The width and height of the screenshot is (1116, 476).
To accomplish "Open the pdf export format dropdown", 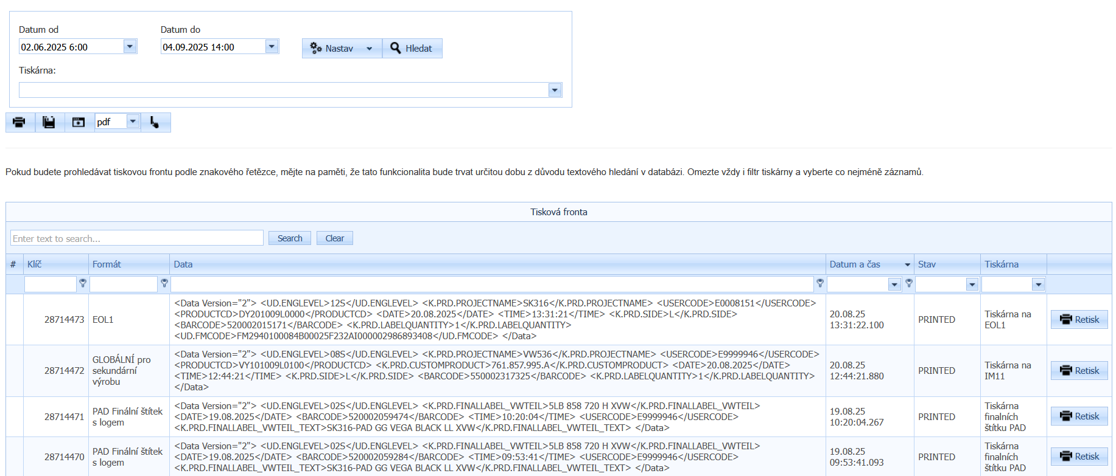I will point(133,122).
